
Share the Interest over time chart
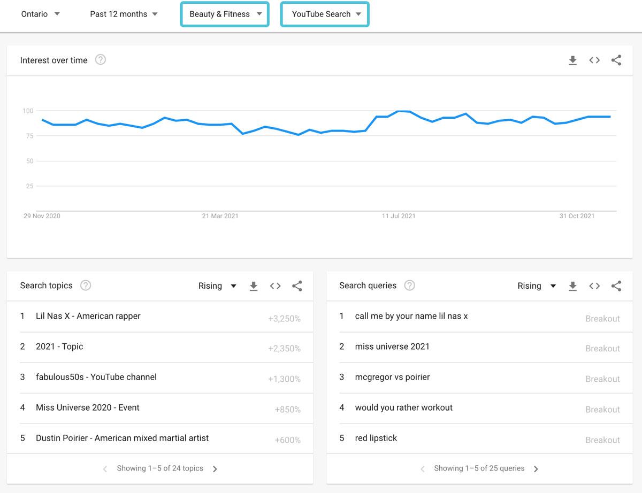click(616, 60)
